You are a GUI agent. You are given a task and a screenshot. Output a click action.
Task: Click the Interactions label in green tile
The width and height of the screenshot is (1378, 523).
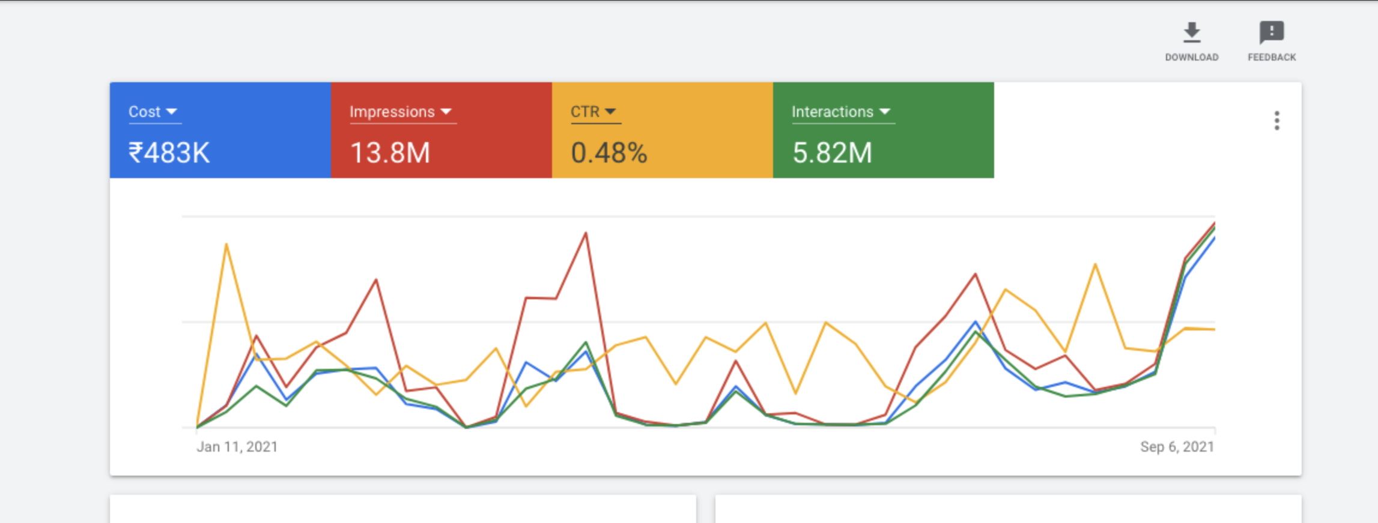point(832,112)
